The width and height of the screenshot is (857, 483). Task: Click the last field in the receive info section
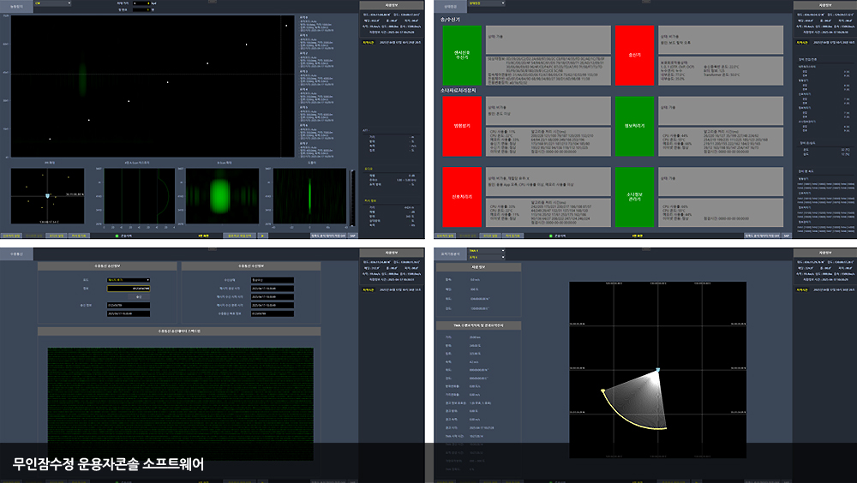(x=273, y=313)
